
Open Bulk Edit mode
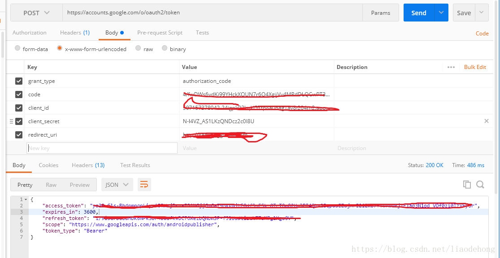point(475,67)
